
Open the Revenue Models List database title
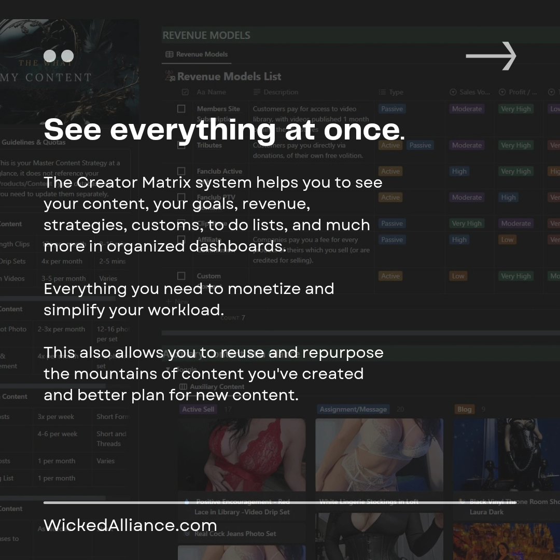point(229,76)
